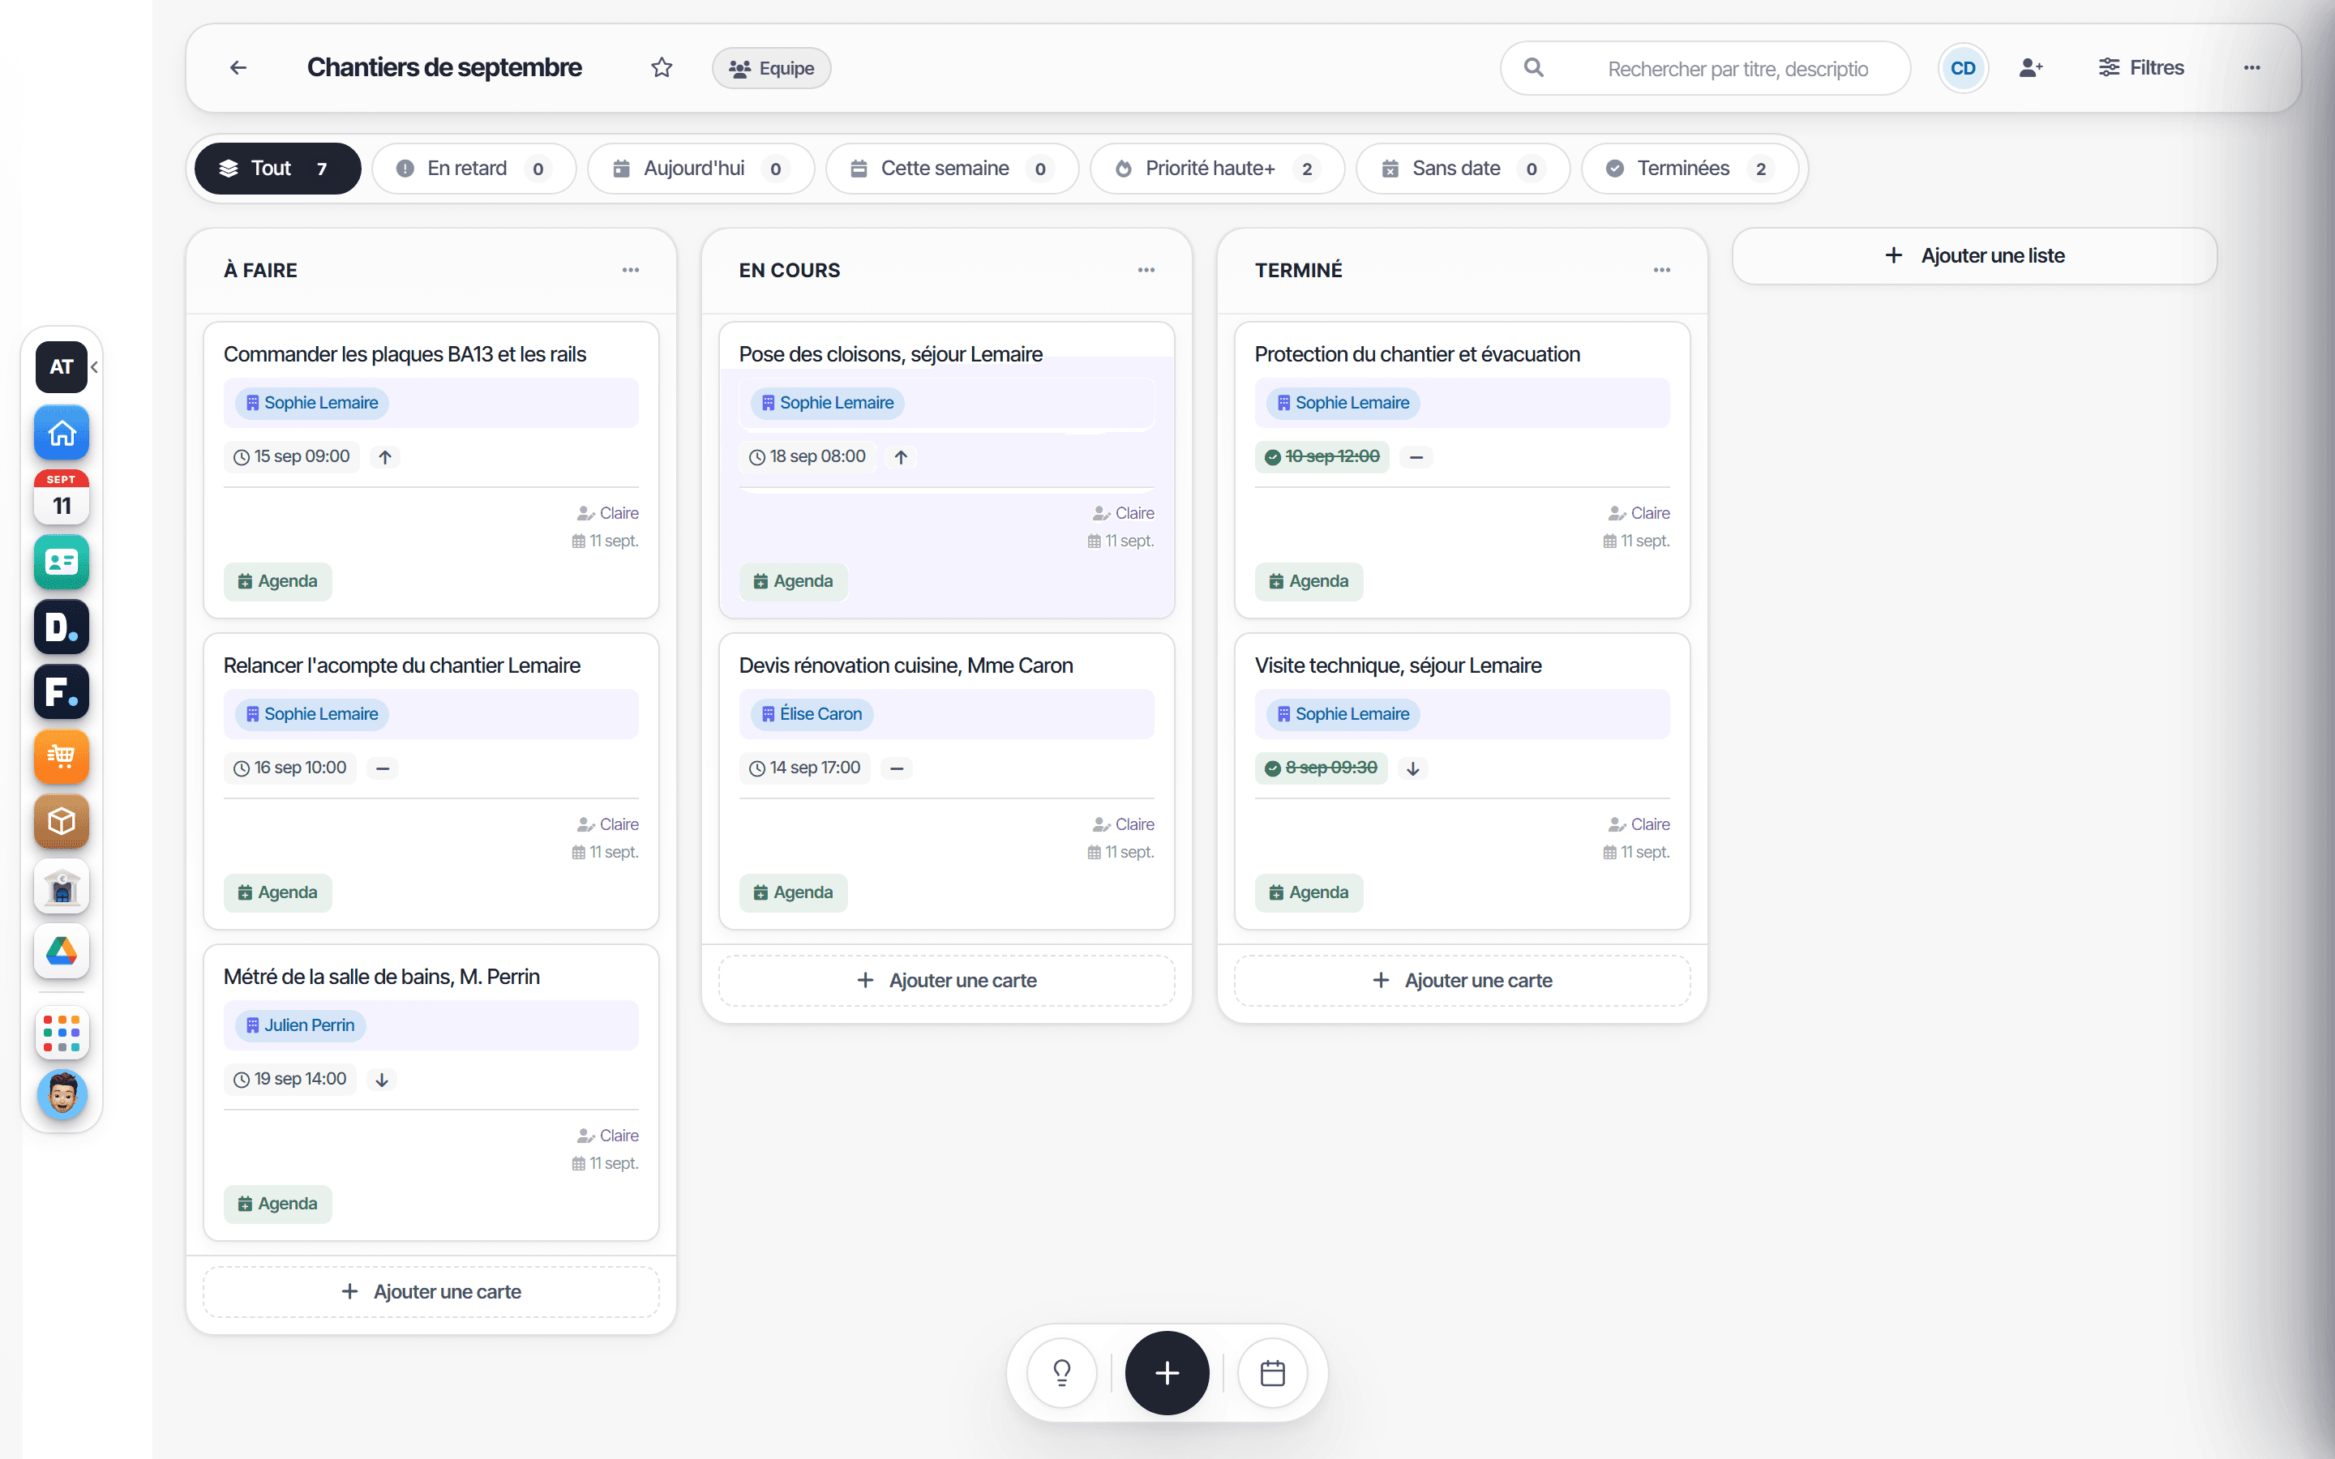
Task: Click the 15 sep 09:00 due date badge
Action: pos(291,456)
